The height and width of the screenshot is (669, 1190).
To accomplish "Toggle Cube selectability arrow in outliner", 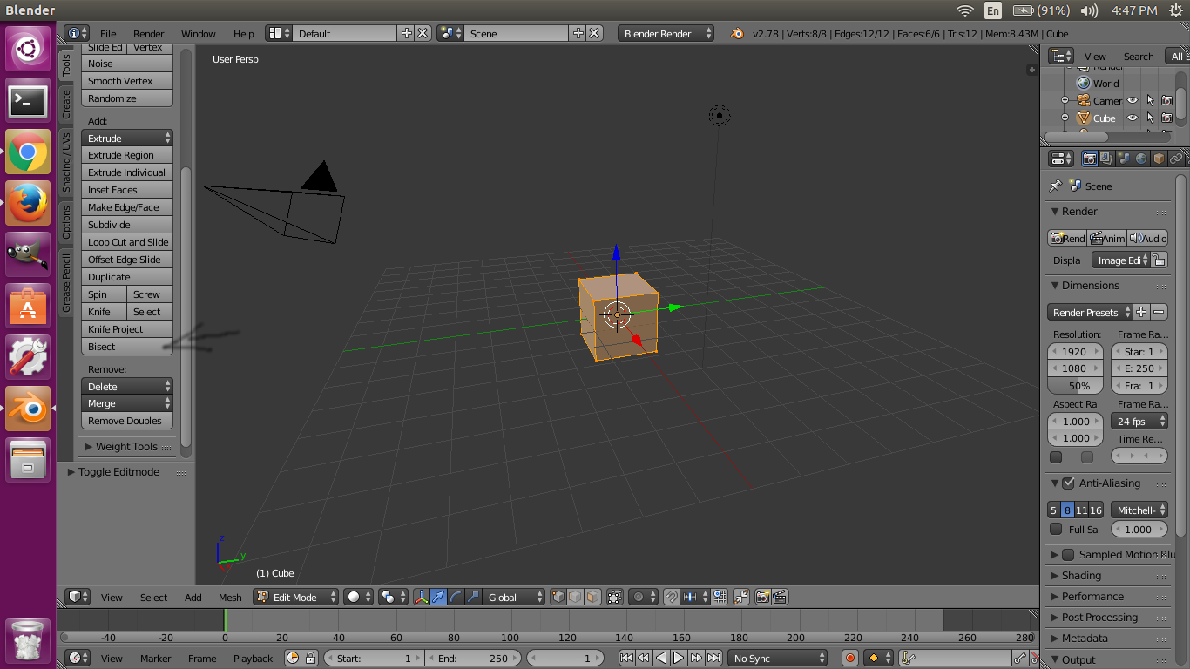I will click(x=1150, y=118).
